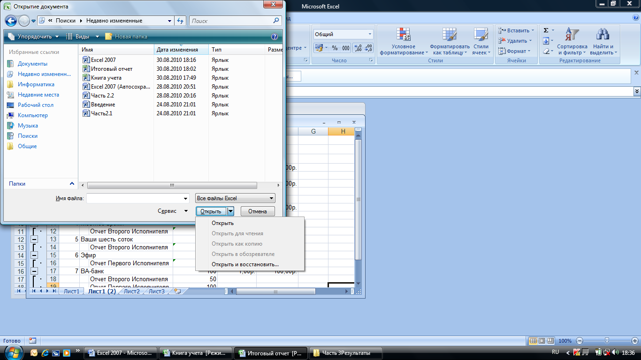Open the Conditional Formatting icon in the ribbon
This screenshot has height=360, width=641.
(404, 35)
